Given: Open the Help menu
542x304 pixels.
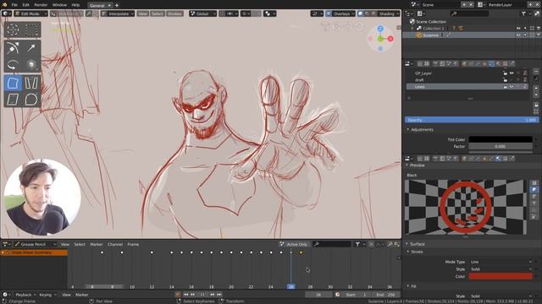Looking at the screenshot, I should [x=75, y=5].
